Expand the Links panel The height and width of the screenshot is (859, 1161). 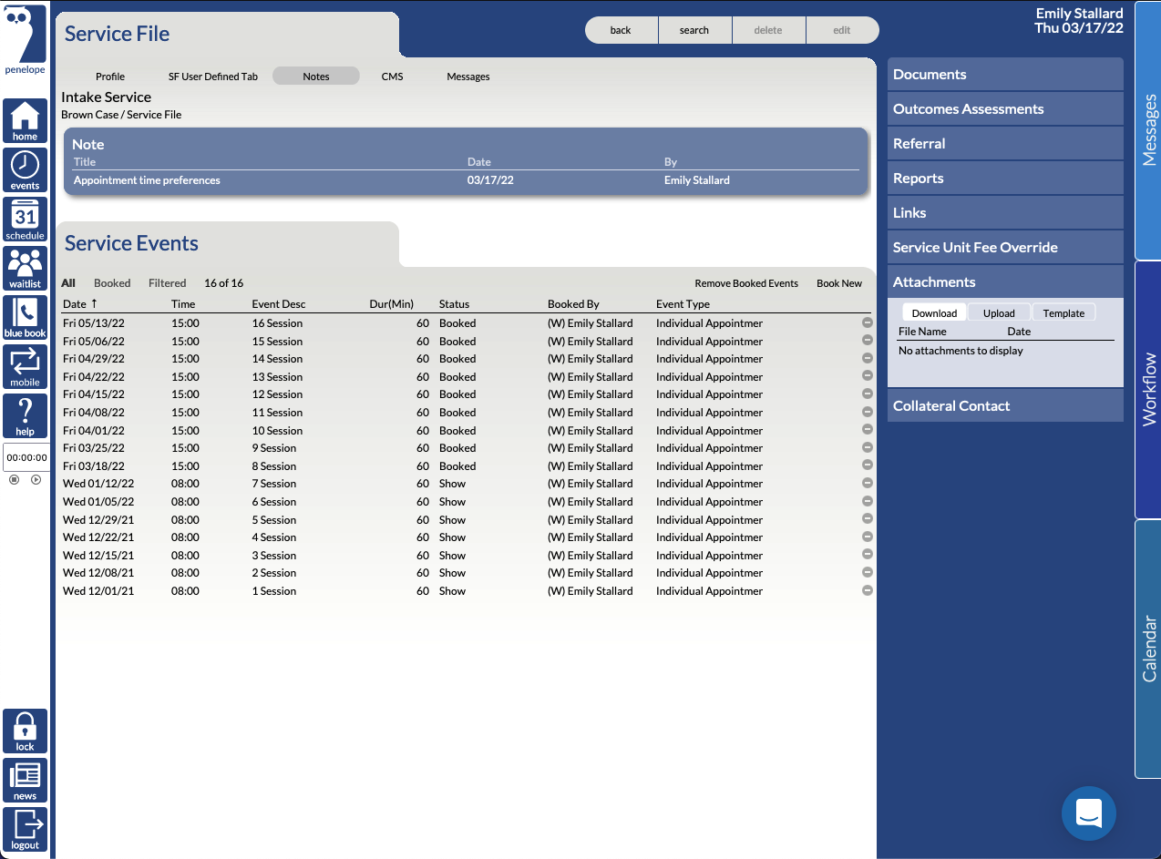tap(1005, 213)
